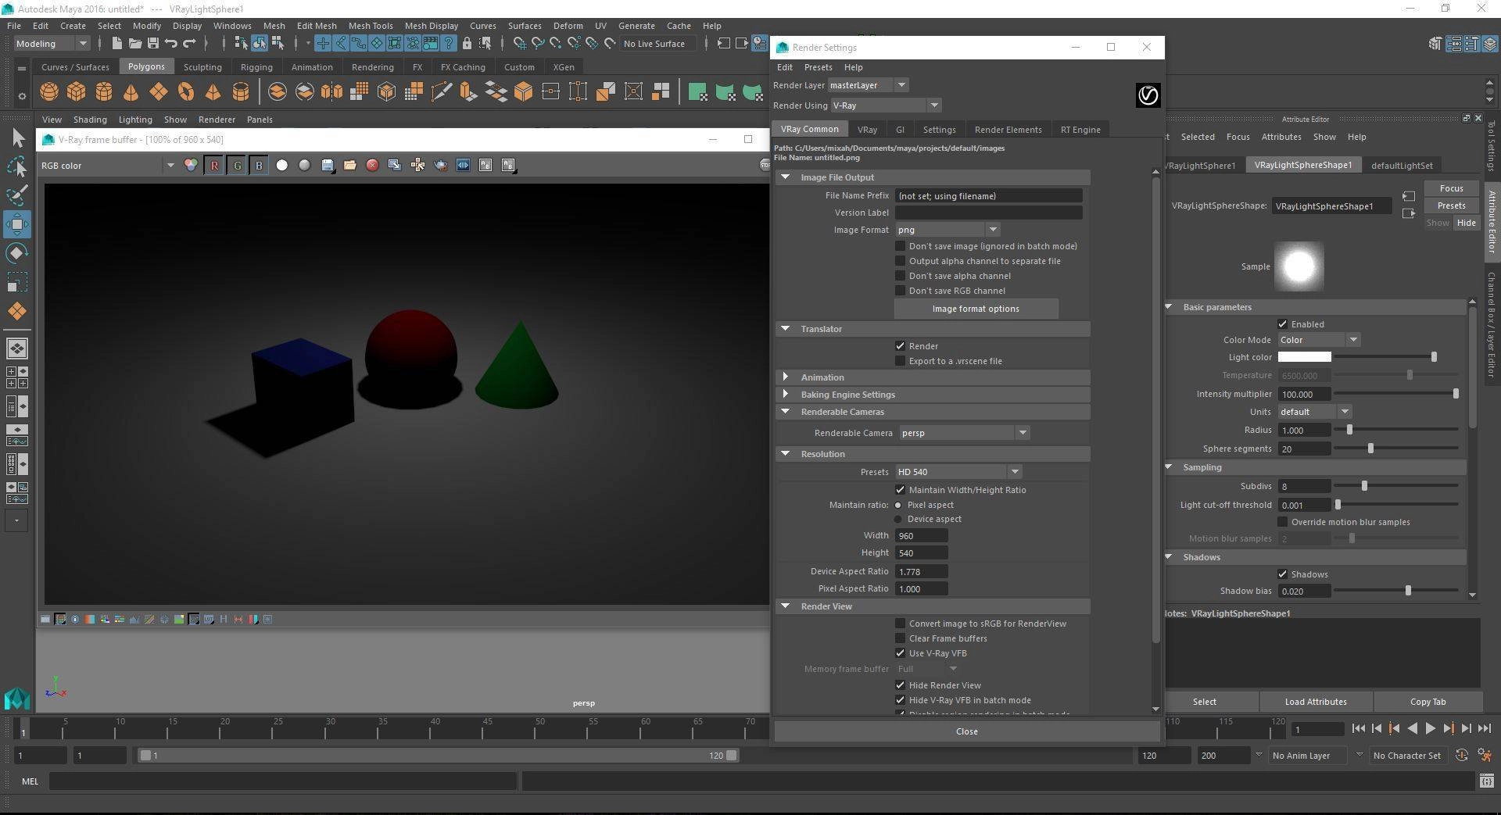1501x815 pixels.
Task: Create a polygon cylinder from the shelf
Action: point(104,92)
